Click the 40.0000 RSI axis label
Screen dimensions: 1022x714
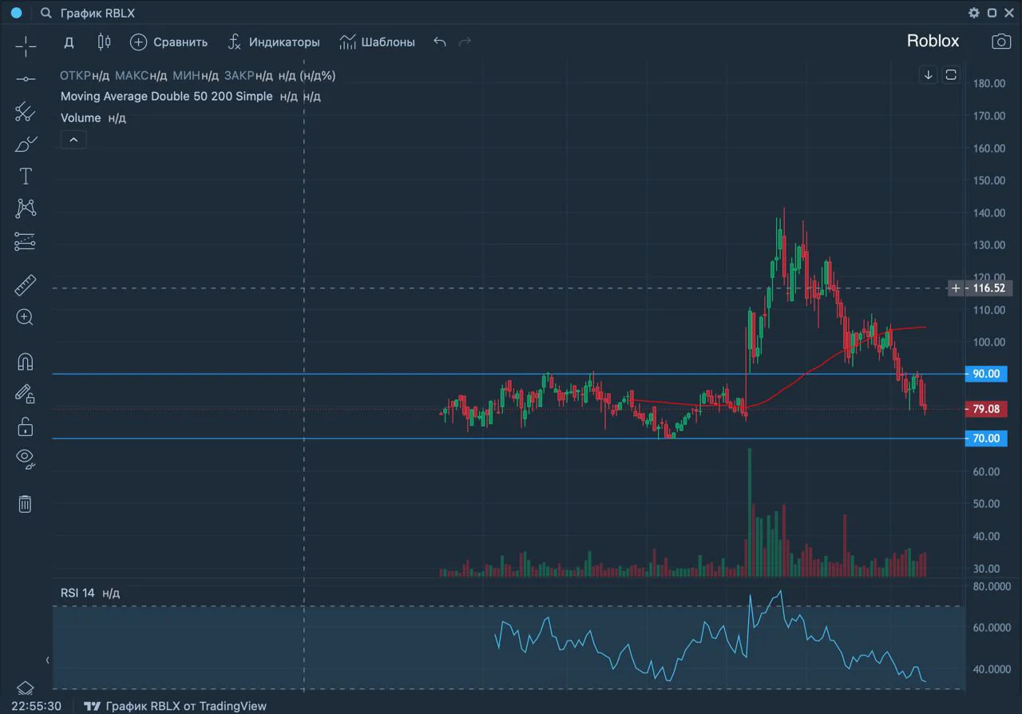[x=992, y=669]
